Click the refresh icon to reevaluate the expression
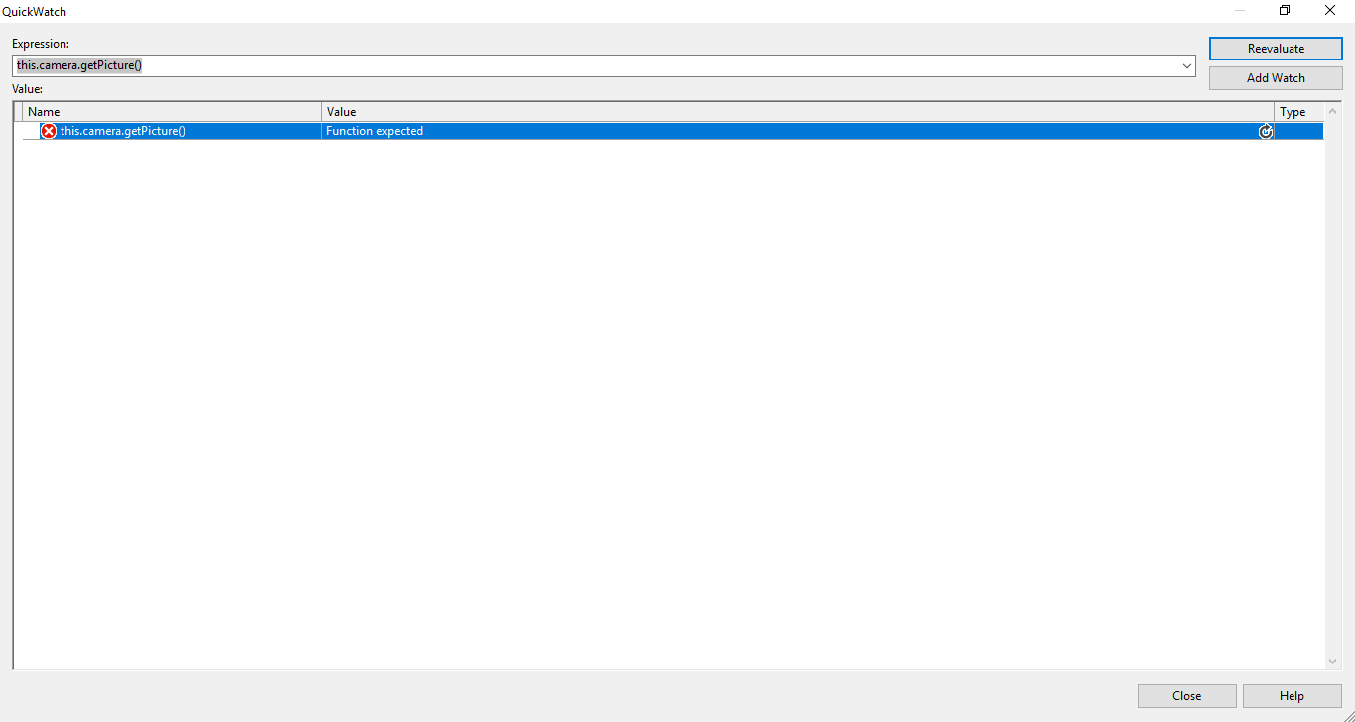 (1265, 130)
